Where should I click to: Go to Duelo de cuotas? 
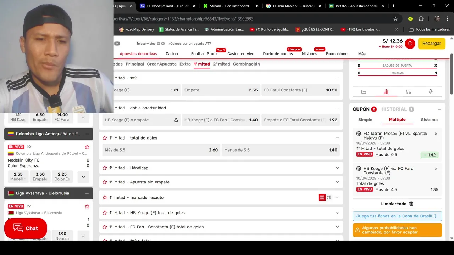click(278, 54)
